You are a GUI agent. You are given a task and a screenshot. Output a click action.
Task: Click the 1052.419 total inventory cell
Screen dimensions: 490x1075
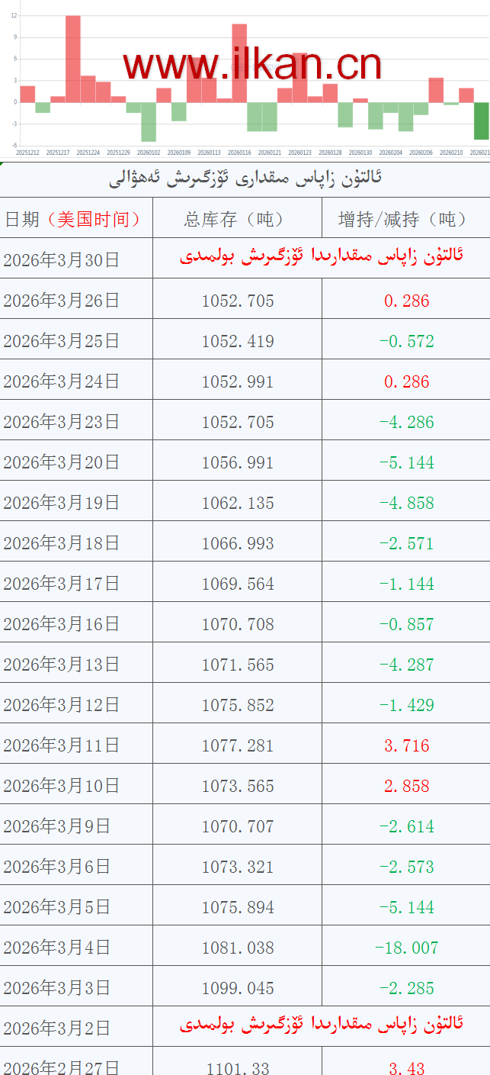click(x=237, y=341)
